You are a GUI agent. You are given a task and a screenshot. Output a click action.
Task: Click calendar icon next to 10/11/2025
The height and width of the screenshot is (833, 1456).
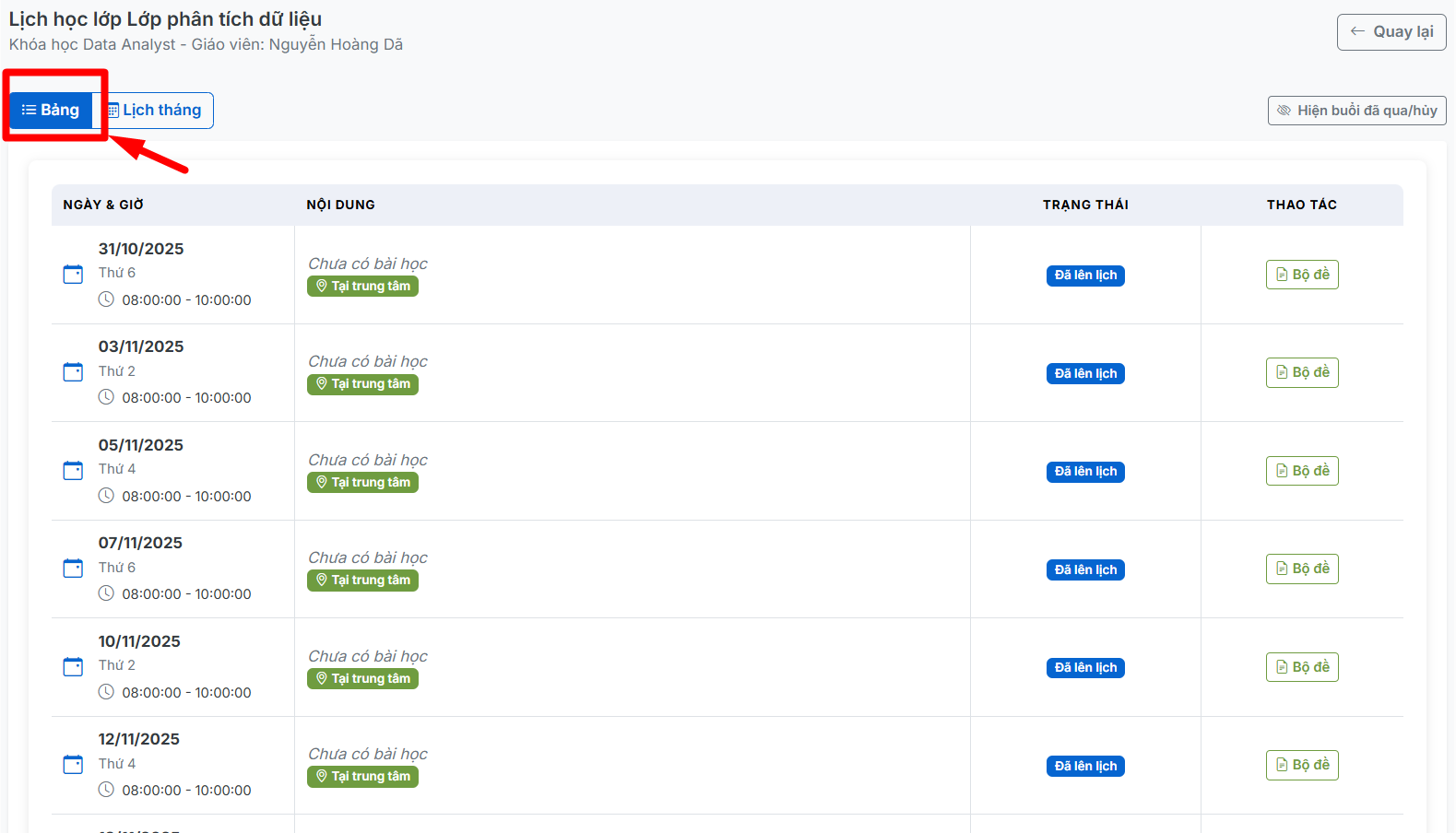(x=73, y=667)
